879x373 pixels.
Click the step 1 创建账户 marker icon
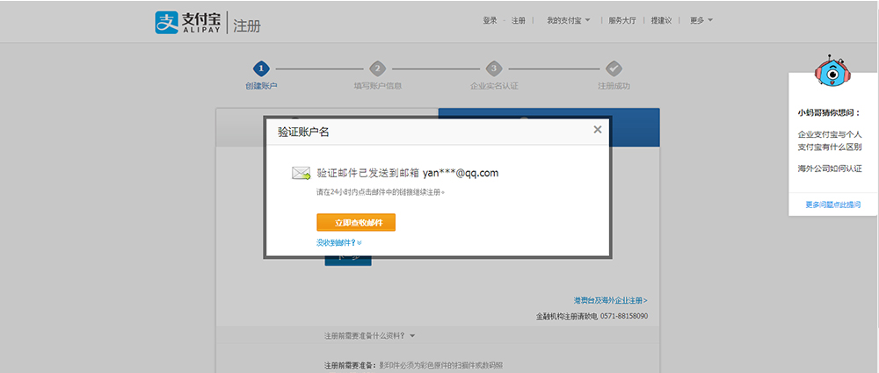[x=260, y=68]
